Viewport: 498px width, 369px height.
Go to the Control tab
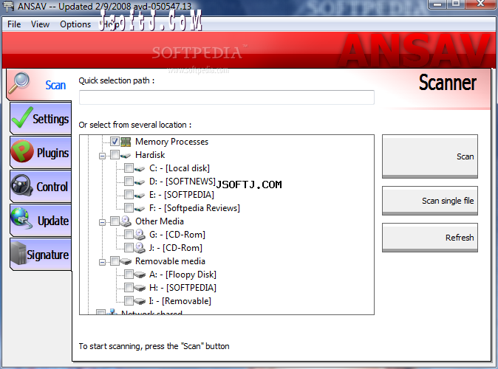point(41,187)
